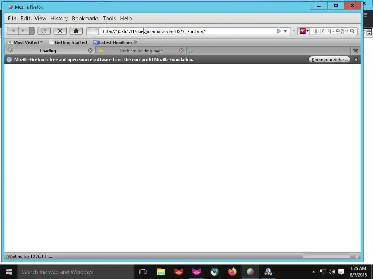Image resolution: width=373 pixels, height=279 pixels.
Task: Open the Edit menu
Action: (x=25, y=19)
